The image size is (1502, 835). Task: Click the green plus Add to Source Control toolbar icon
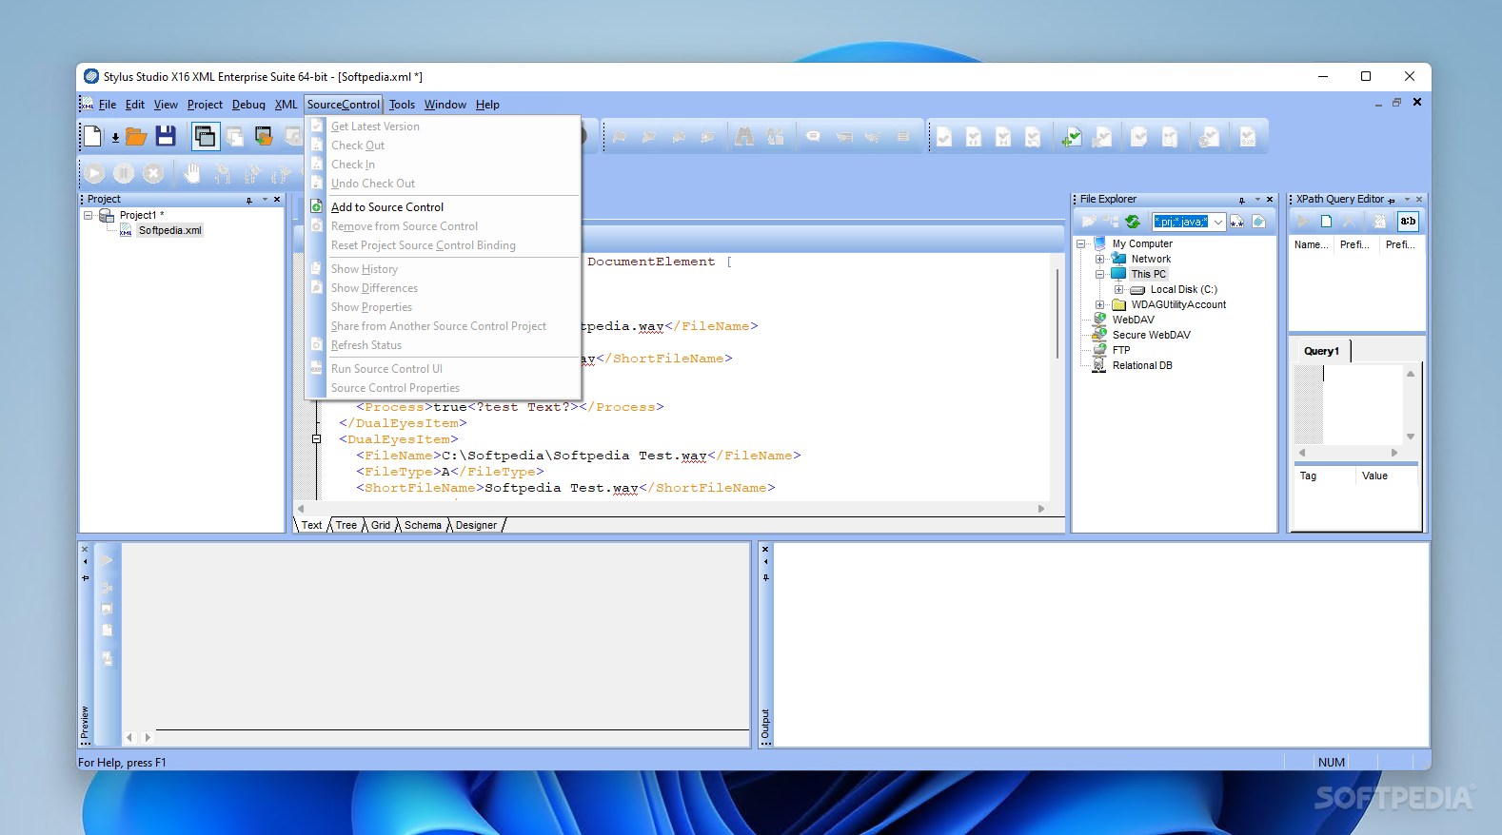(x=1072, y=137)
